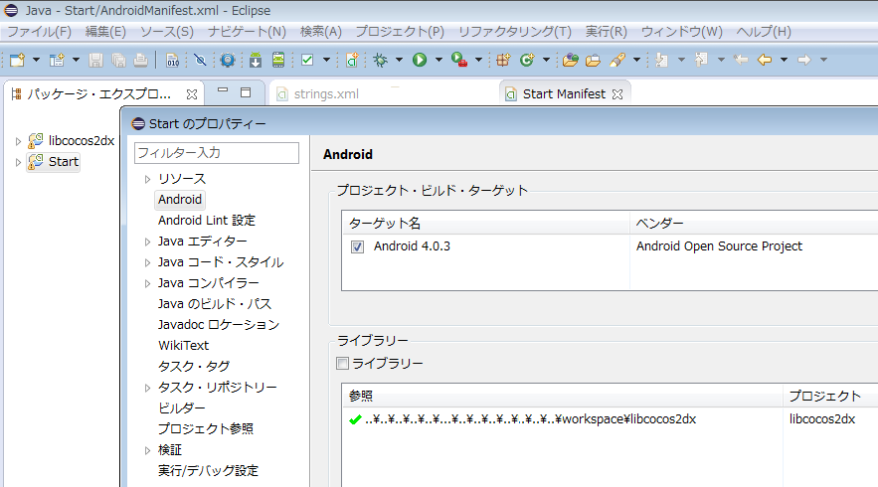Select プロジェクト参照 properties page
The width and height of the screenshot is (878, 487).
click(x=206, y=428)
